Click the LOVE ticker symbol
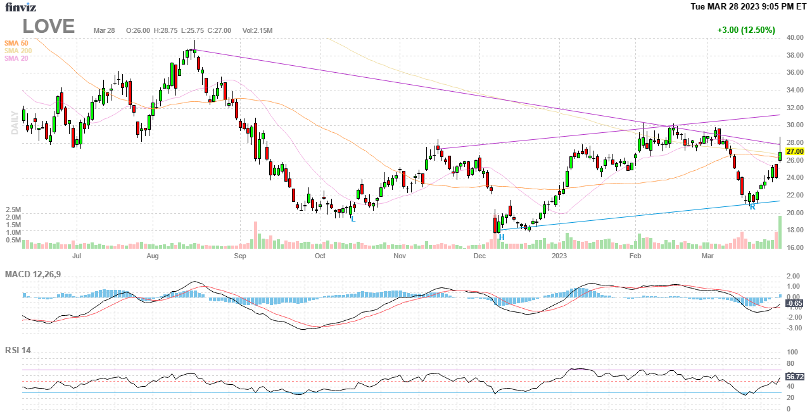The image size is (812, 419). coord(49,27)
